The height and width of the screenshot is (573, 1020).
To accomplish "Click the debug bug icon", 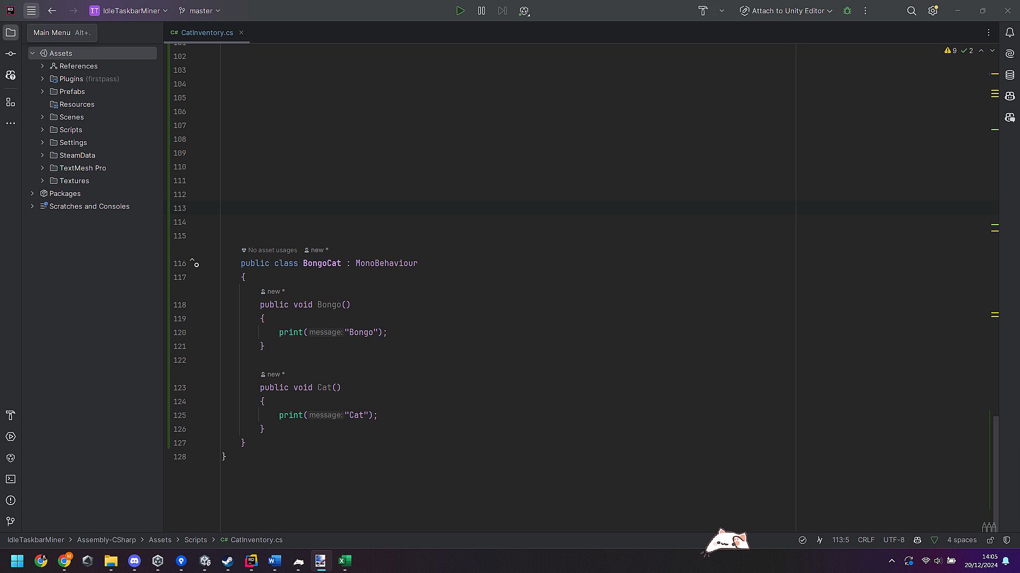I will click(x=847, y=11).
